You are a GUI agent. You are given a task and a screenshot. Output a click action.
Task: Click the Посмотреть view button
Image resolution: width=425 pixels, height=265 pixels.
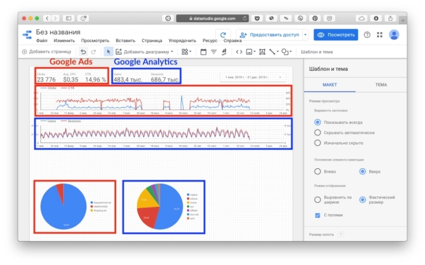click(x=336, y=35)
